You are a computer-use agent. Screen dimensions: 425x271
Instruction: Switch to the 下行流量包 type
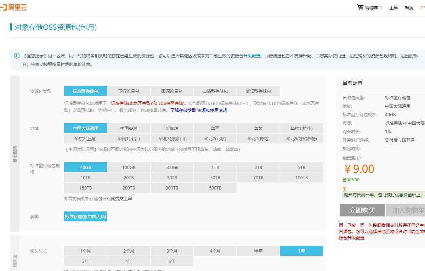(x=129, y=91)
